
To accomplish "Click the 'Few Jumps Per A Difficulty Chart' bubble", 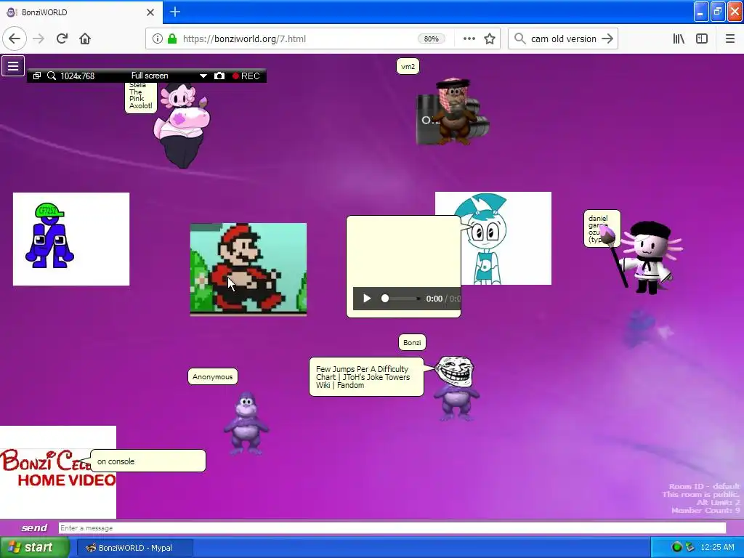I will pos(366,377).
